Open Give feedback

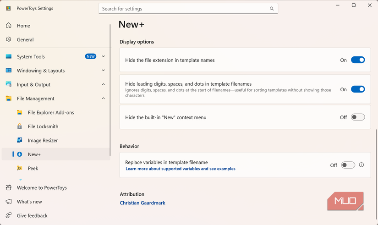coord(55,215)
